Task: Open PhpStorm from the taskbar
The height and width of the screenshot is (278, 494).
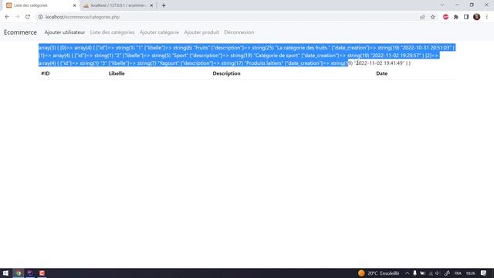Action: 30,273
